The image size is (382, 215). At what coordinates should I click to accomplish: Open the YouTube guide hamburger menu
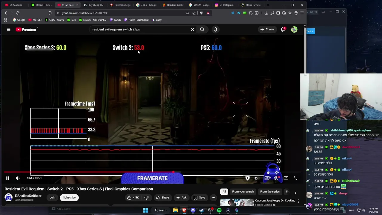[8, 29]
